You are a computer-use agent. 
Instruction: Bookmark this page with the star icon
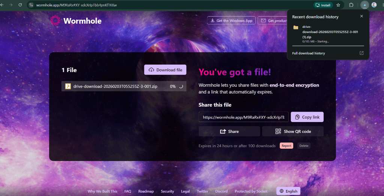338,5
